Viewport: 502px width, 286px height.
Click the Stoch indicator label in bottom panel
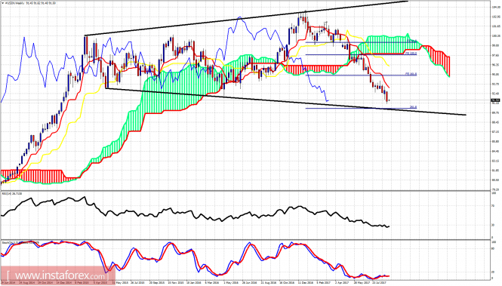coord(20,242)
